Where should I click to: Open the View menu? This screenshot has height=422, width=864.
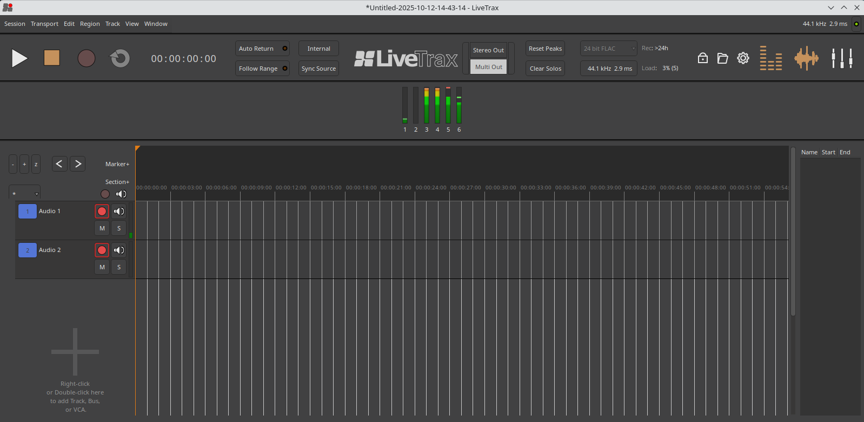coord(132,24)
